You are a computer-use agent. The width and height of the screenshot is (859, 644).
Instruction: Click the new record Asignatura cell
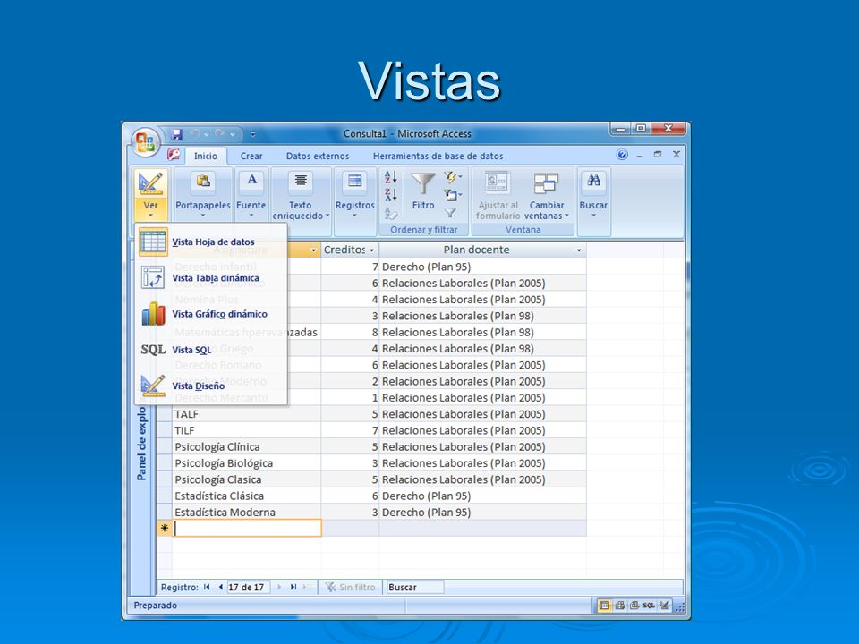pos(247,528)
